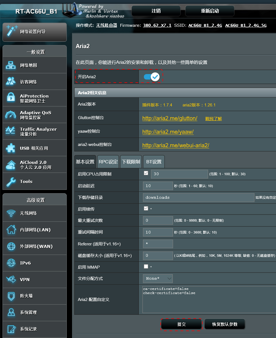Screen dimensions: 276x338
Task: Click the "aria2版本：1.26.1" text
Action: 199,105
